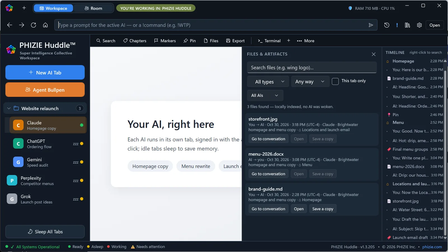Screen dimensions: 448x252
Task: Click the send prompt arrow icon
Action: (x=371, y=25)
